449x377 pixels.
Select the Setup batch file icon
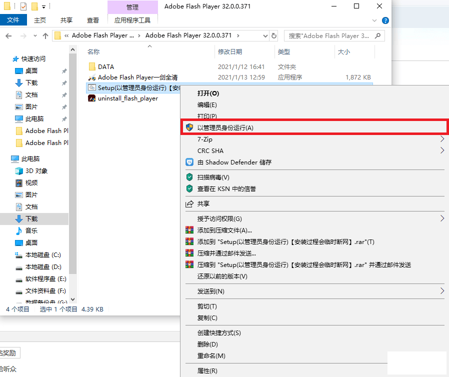click(92, 87)
